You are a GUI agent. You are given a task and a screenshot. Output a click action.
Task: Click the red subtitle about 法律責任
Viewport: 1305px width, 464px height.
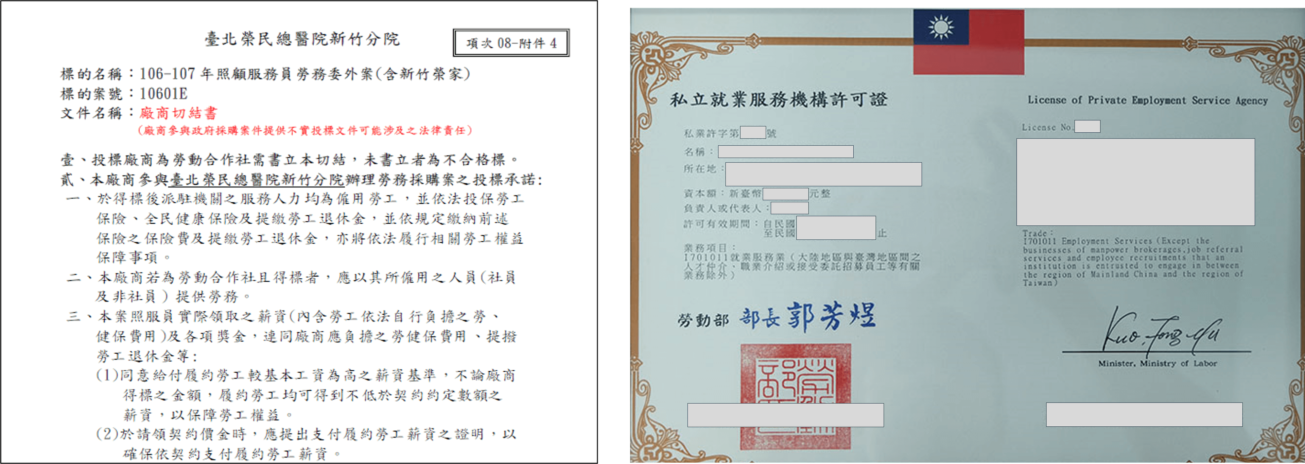[x=305, y=131]
